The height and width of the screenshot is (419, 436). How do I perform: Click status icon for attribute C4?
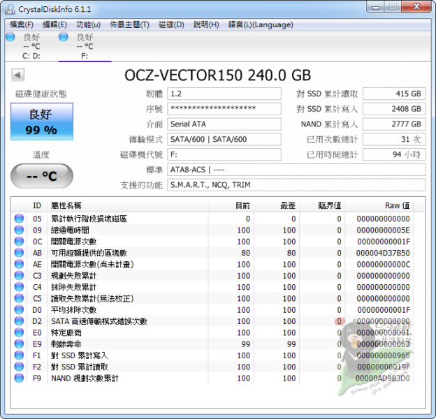[x=19, y=287]
